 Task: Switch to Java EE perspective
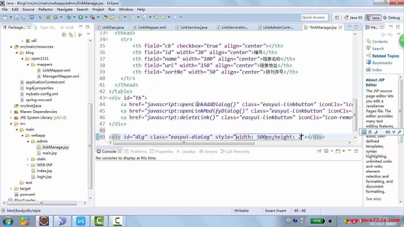pos(353,17)
